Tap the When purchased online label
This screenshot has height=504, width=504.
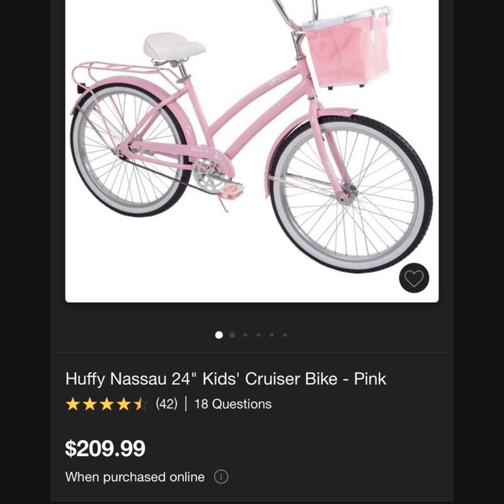click(x=135, y=477)
